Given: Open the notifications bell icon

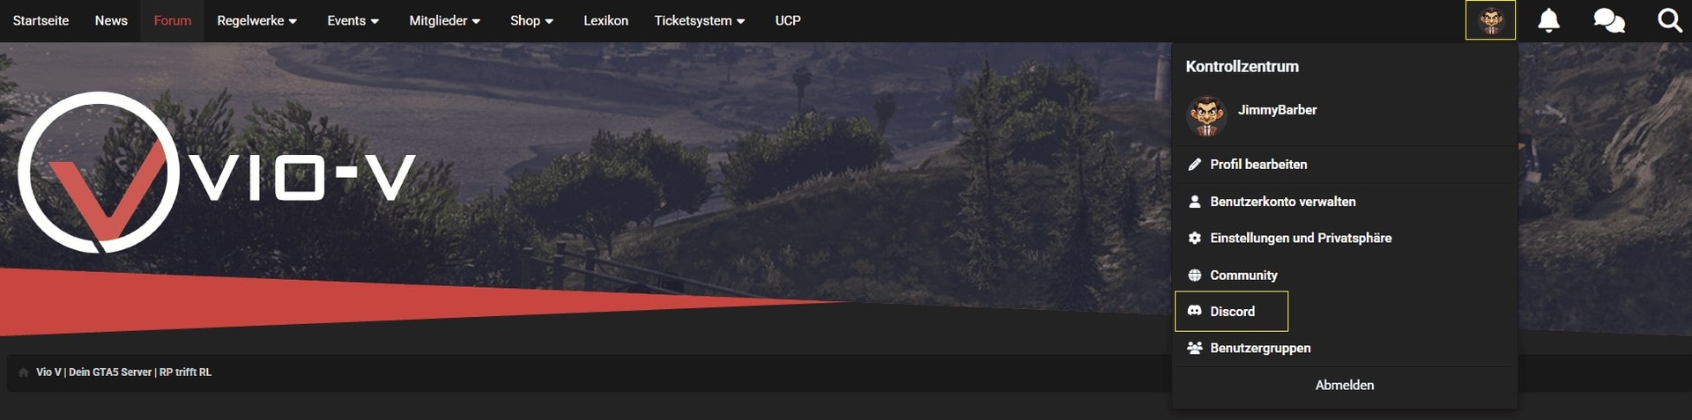Looking at the screenshot, I should (1548, 20).
